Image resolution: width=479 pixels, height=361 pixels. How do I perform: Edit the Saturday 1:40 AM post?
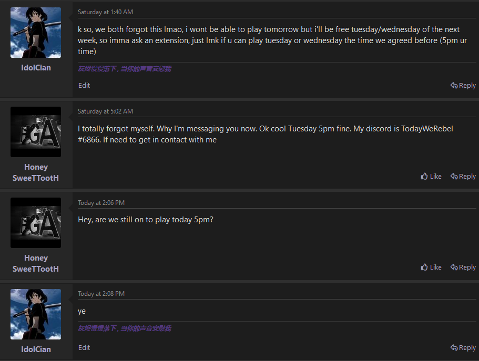84,86
